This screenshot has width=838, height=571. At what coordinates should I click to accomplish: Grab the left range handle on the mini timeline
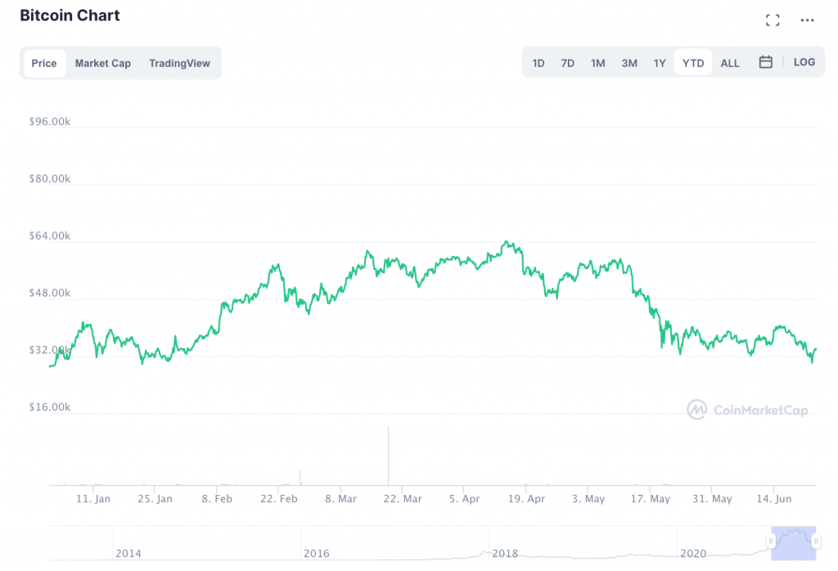[x=770, y=541]
